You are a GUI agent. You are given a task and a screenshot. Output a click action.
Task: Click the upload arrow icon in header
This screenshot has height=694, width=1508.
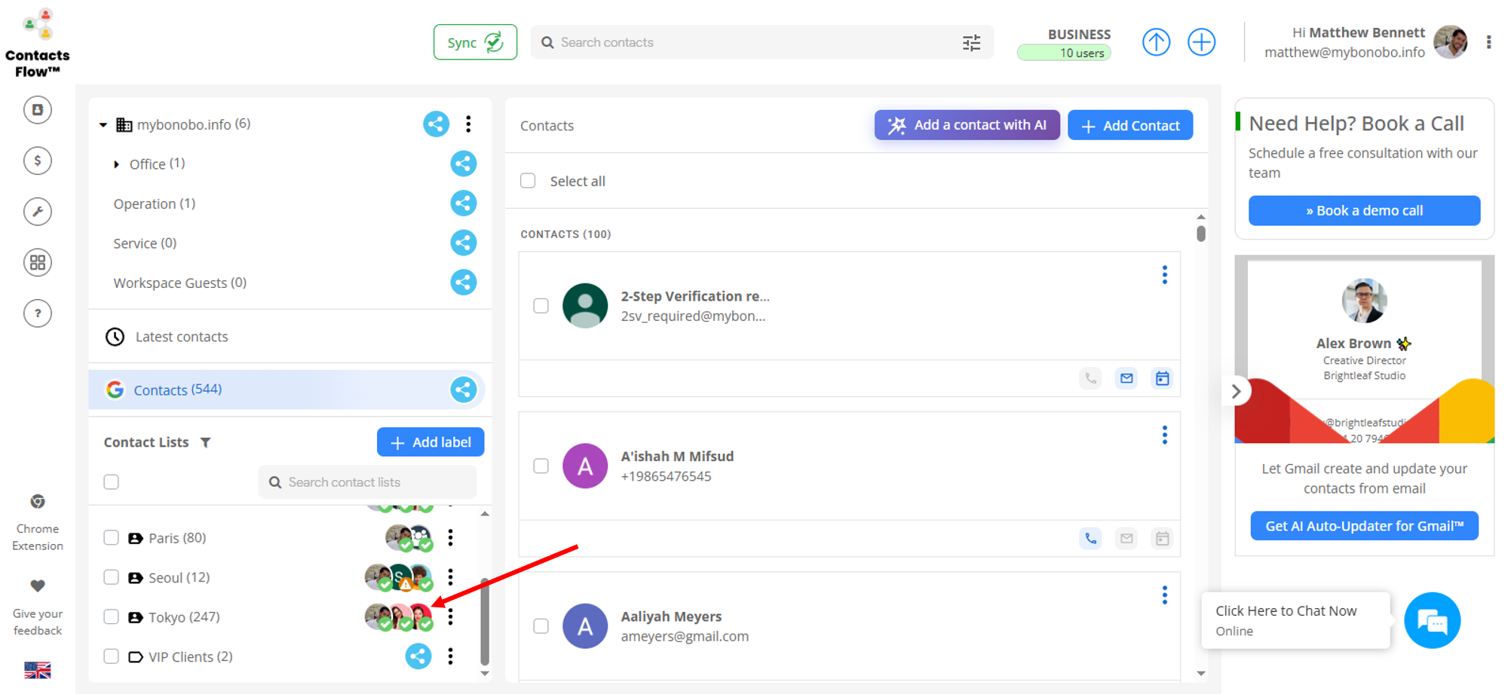(1155, 42)
